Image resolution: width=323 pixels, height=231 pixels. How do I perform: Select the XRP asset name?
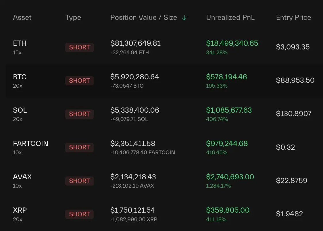20,210
